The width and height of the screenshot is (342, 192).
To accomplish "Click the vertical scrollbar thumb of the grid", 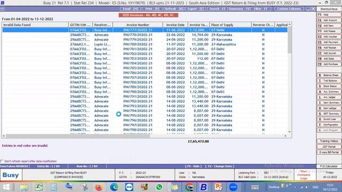I will 290,41.
